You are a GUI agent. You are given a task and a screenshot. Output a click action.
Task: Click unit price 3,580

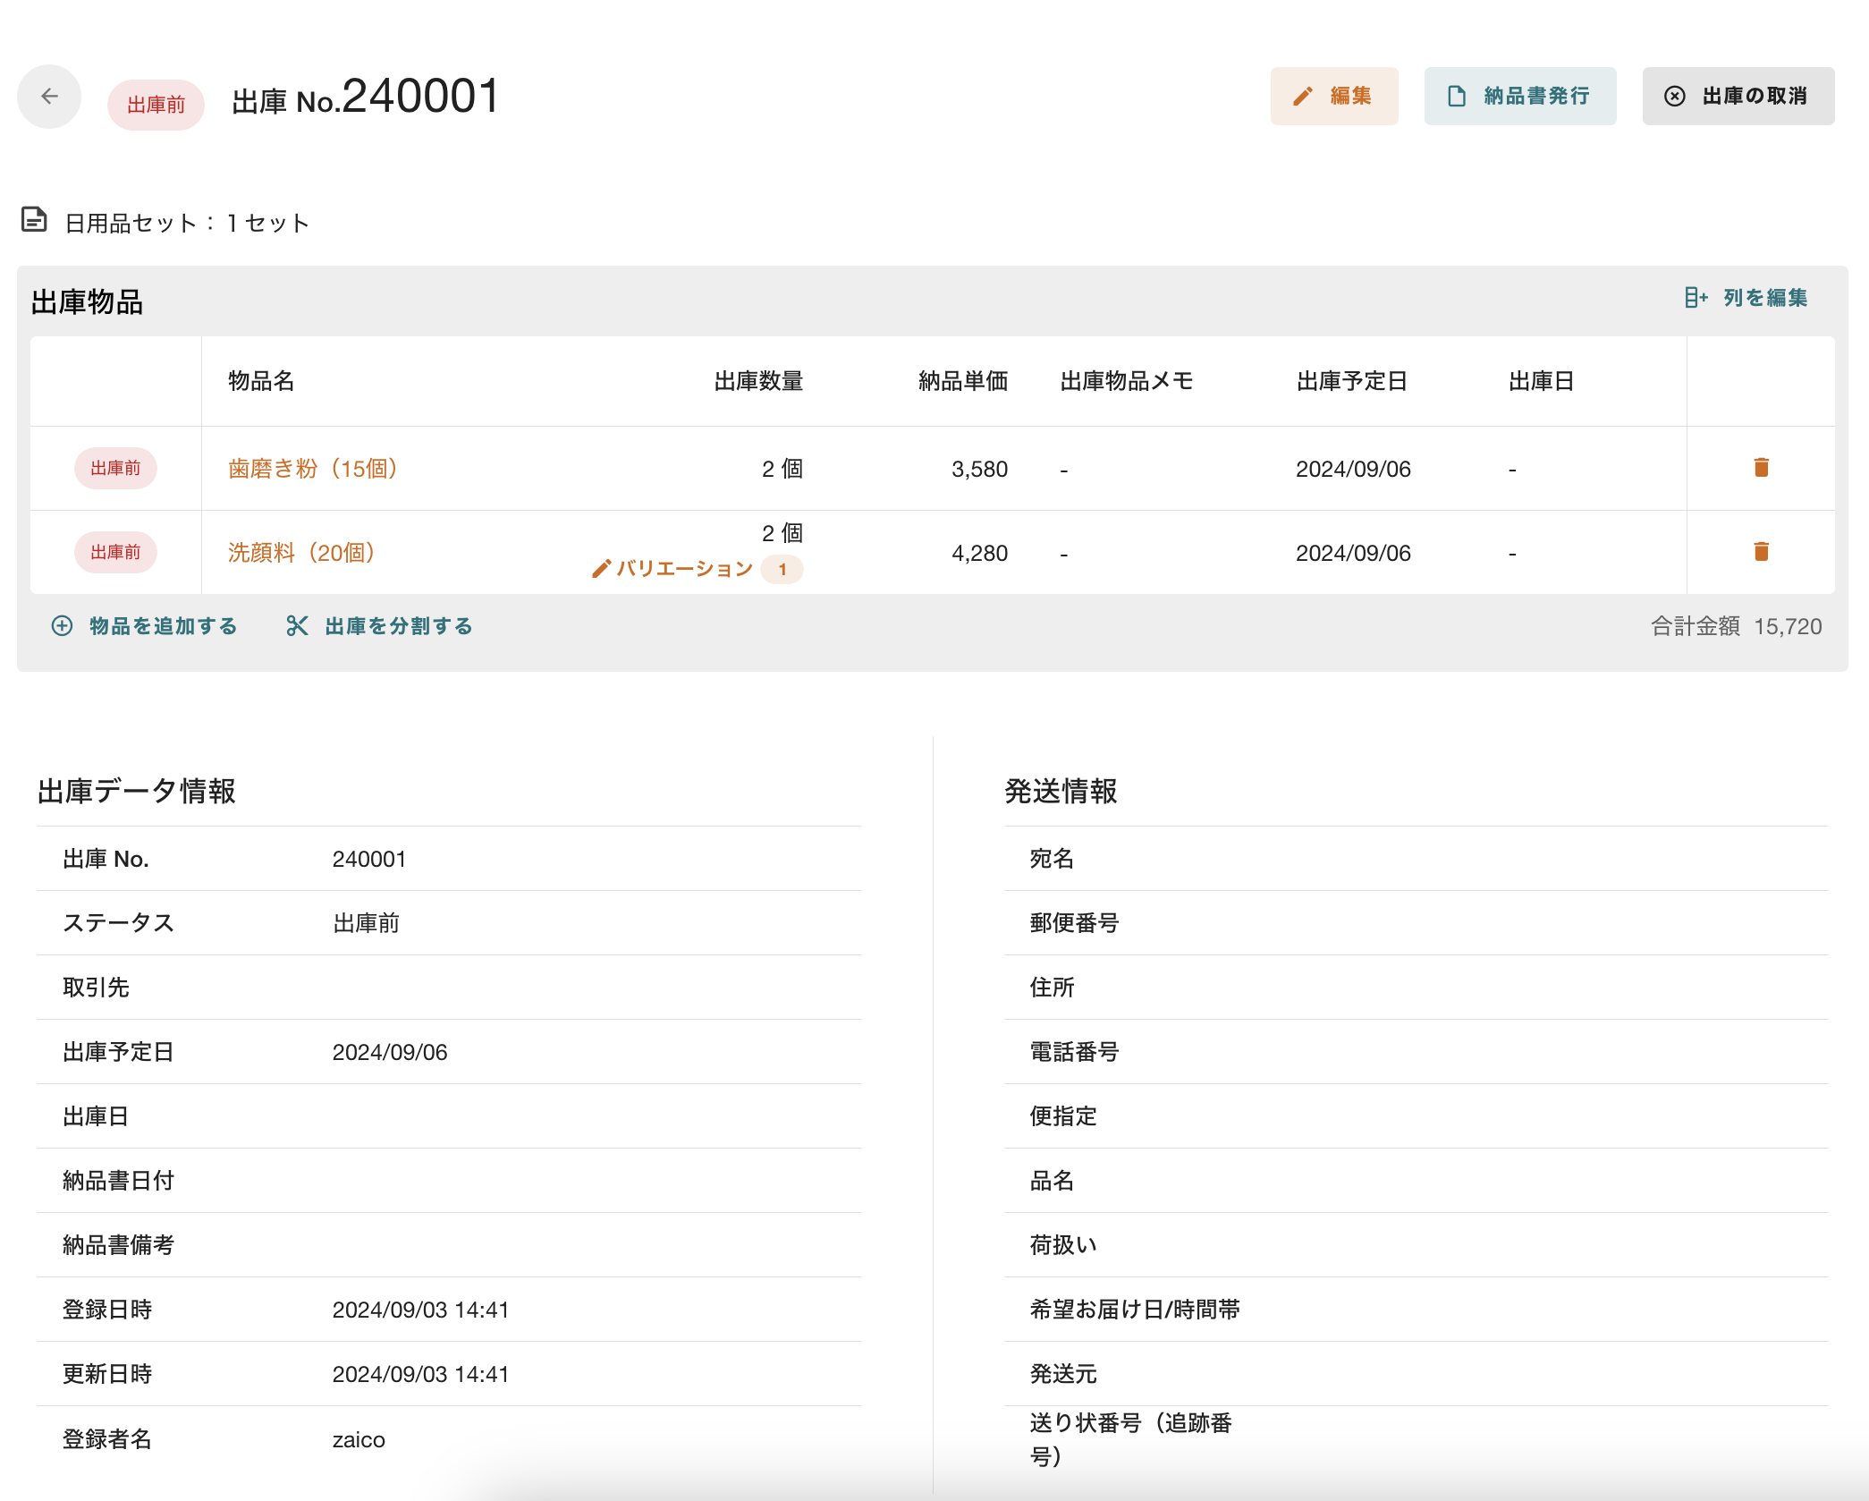coord(979,469)
